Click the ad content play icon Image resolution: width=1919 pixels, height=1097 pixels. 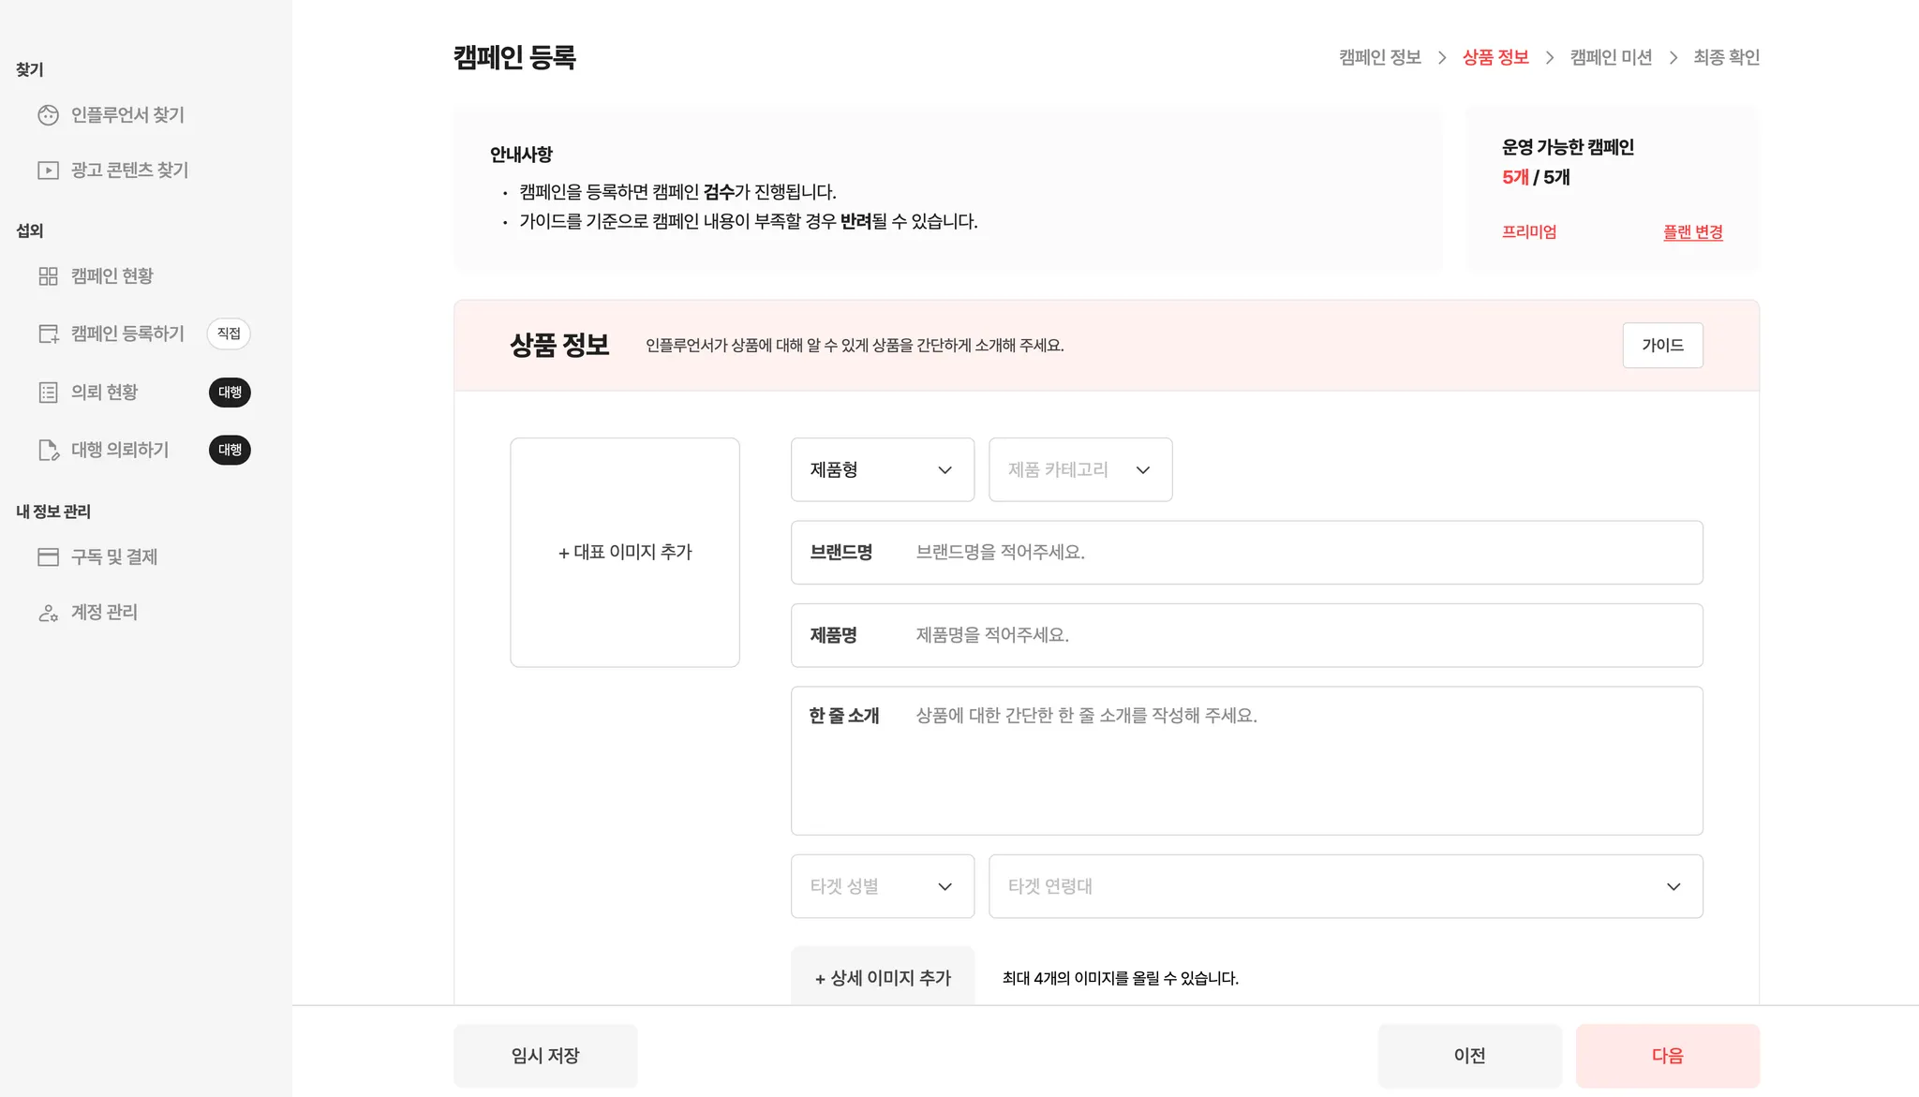pos(48,170)
